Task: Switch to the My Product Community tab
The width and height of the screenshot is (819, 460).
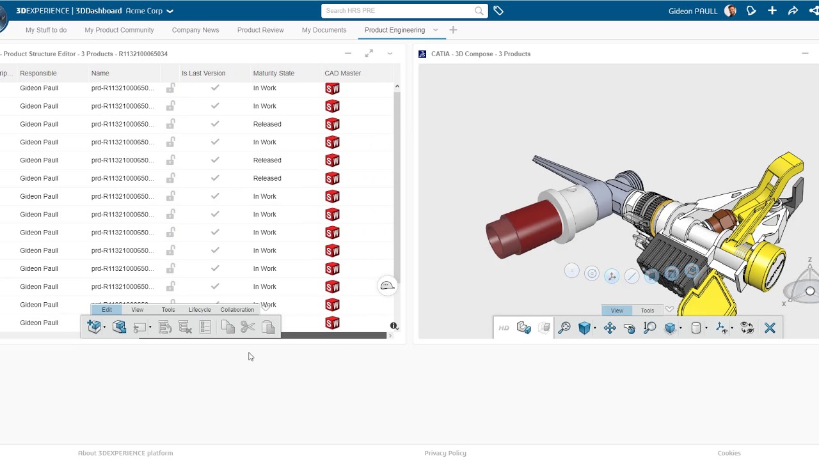Action: click(x=119, y=30)
